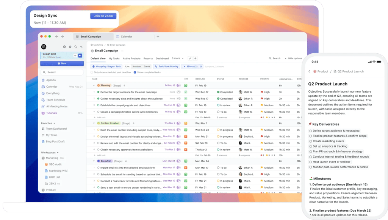The width and height of the screenshot is (388, 220).
Task: Expand the '3 more' views dropdown
Action: [178, 59]
